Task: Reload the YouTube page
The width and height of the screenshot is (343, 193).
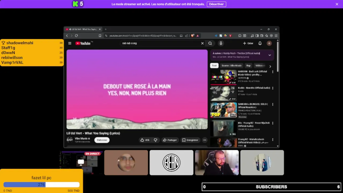Action: [76, 36]
